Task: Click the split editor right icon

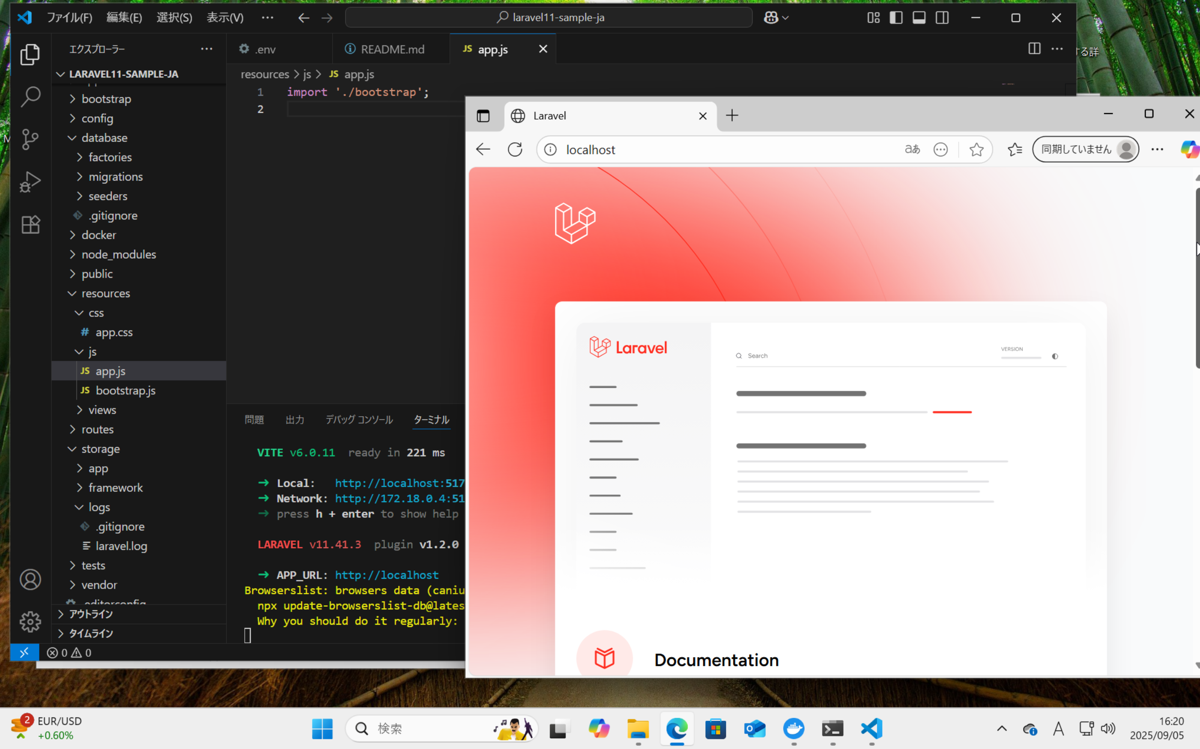Action: tap(1034, 49)
